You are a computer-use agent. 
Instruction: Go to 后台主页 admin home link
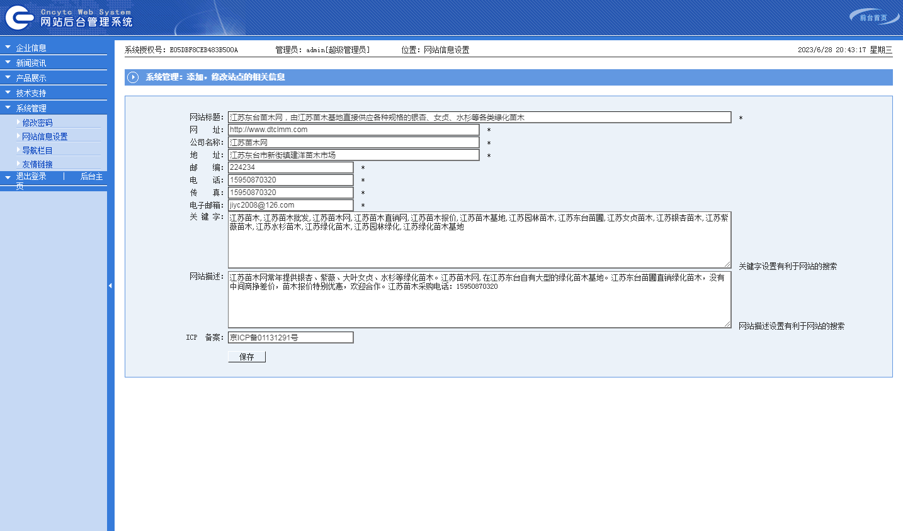pos(91,177)
